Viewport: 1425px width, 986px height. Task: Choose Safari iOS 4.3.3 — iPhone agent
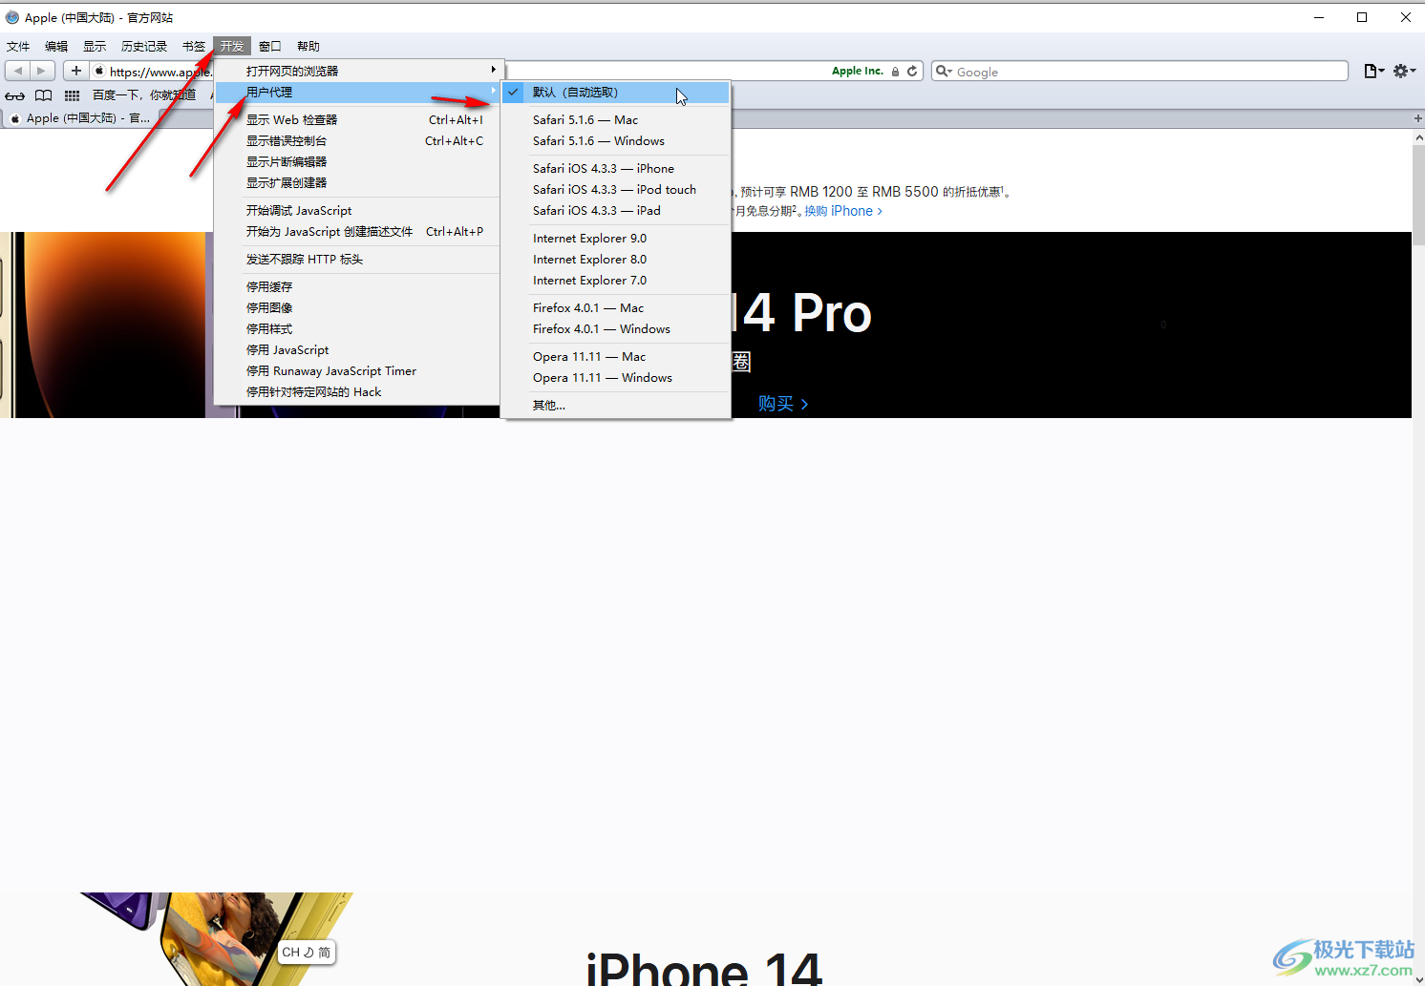point(616,168)
